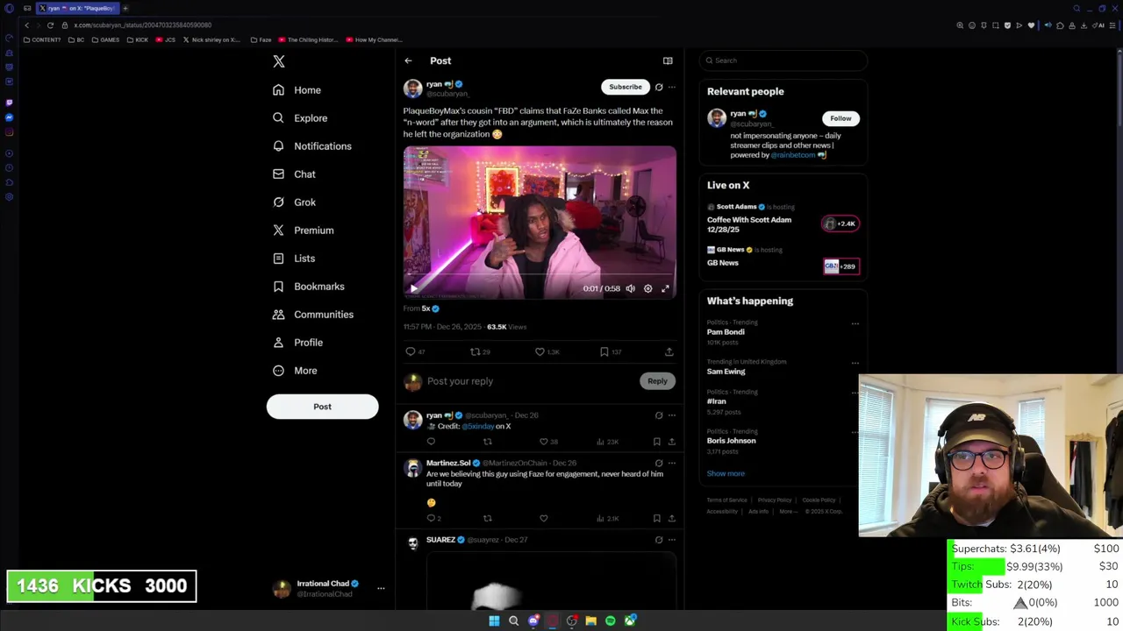The width and height of the screenshot is (1123, 631).
Task: Expand the More menu in sidebar
Action: click(x=294, y=371)
